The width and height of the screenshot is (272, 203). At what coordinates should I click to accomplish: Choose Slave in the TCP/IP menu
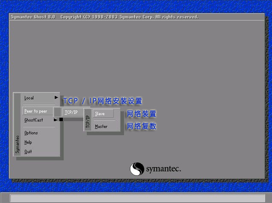pos(103,113)
